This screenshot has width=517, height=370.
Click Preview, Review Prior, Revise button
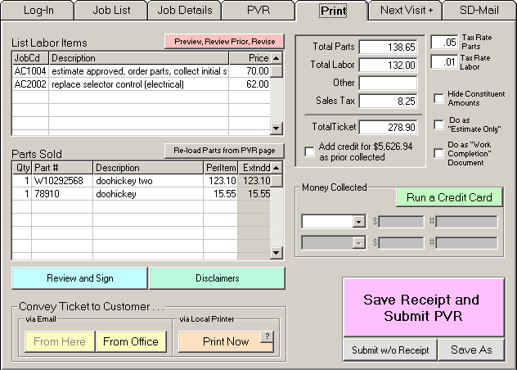(224, 41)
